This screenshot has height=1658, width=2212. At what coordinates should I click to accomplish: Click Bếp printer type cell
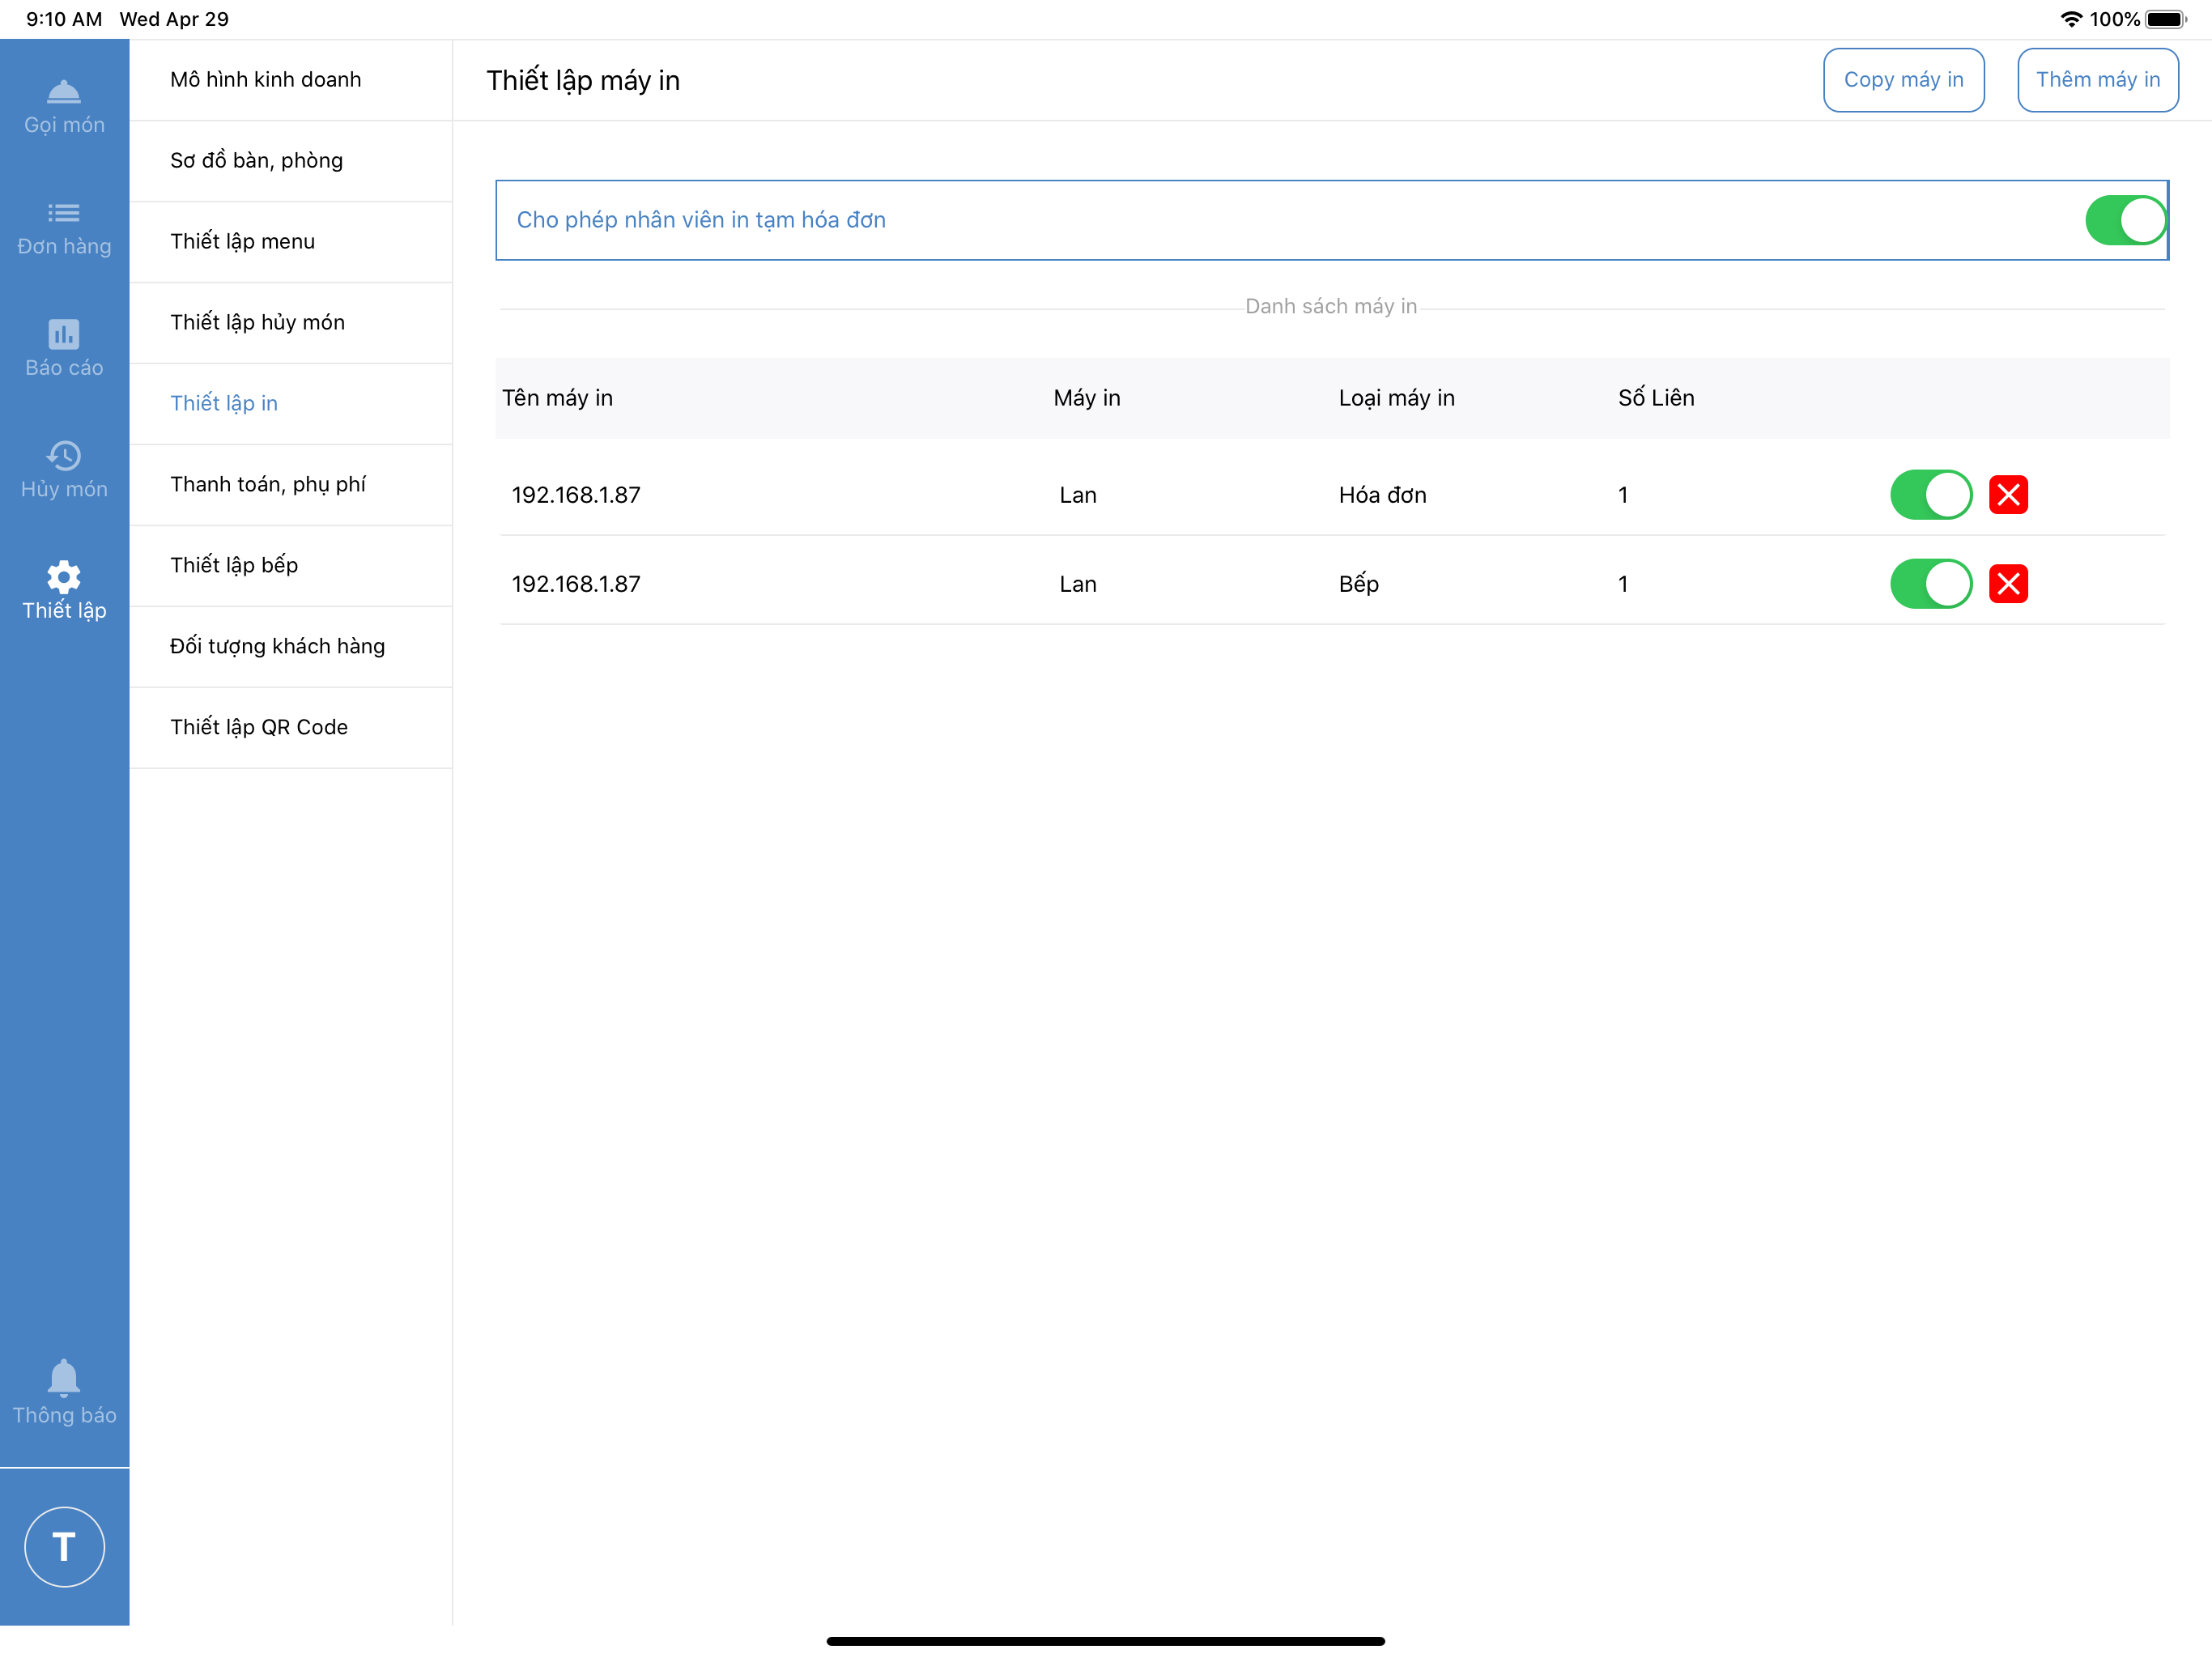(x=1358, y=584)
